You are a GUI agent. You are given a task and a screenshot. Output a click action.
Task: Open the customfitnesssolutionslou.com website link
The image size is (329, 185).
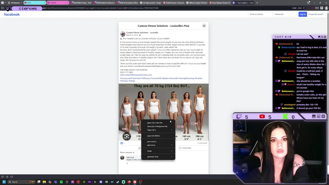[136, 75]
